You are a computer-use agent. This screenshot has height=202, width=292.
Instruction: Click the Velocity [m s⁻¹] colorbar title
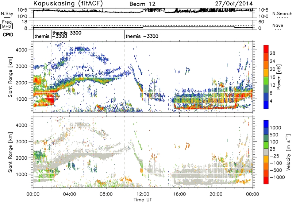point(288,152)
